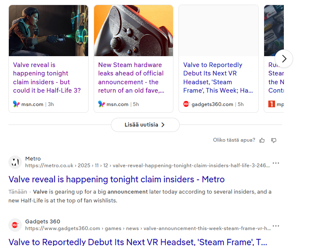
Task: Click the Gadgets 360 site favicon
Action: point(15,225)
